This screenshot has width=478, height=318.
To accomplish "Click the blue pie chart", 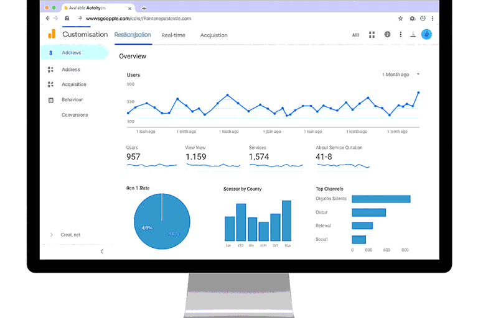I will (162, 221).
